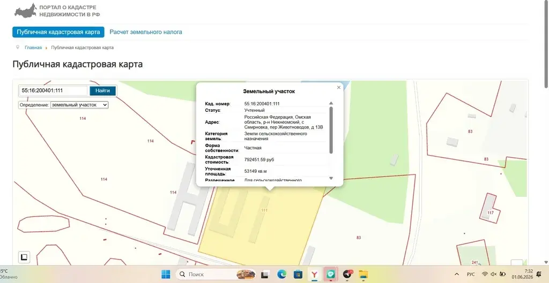
Task: Click the Найти search button
Action: pos(102,90)
